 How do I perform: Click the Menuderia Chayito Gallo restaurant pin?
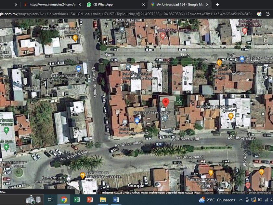tap(231, 116)
